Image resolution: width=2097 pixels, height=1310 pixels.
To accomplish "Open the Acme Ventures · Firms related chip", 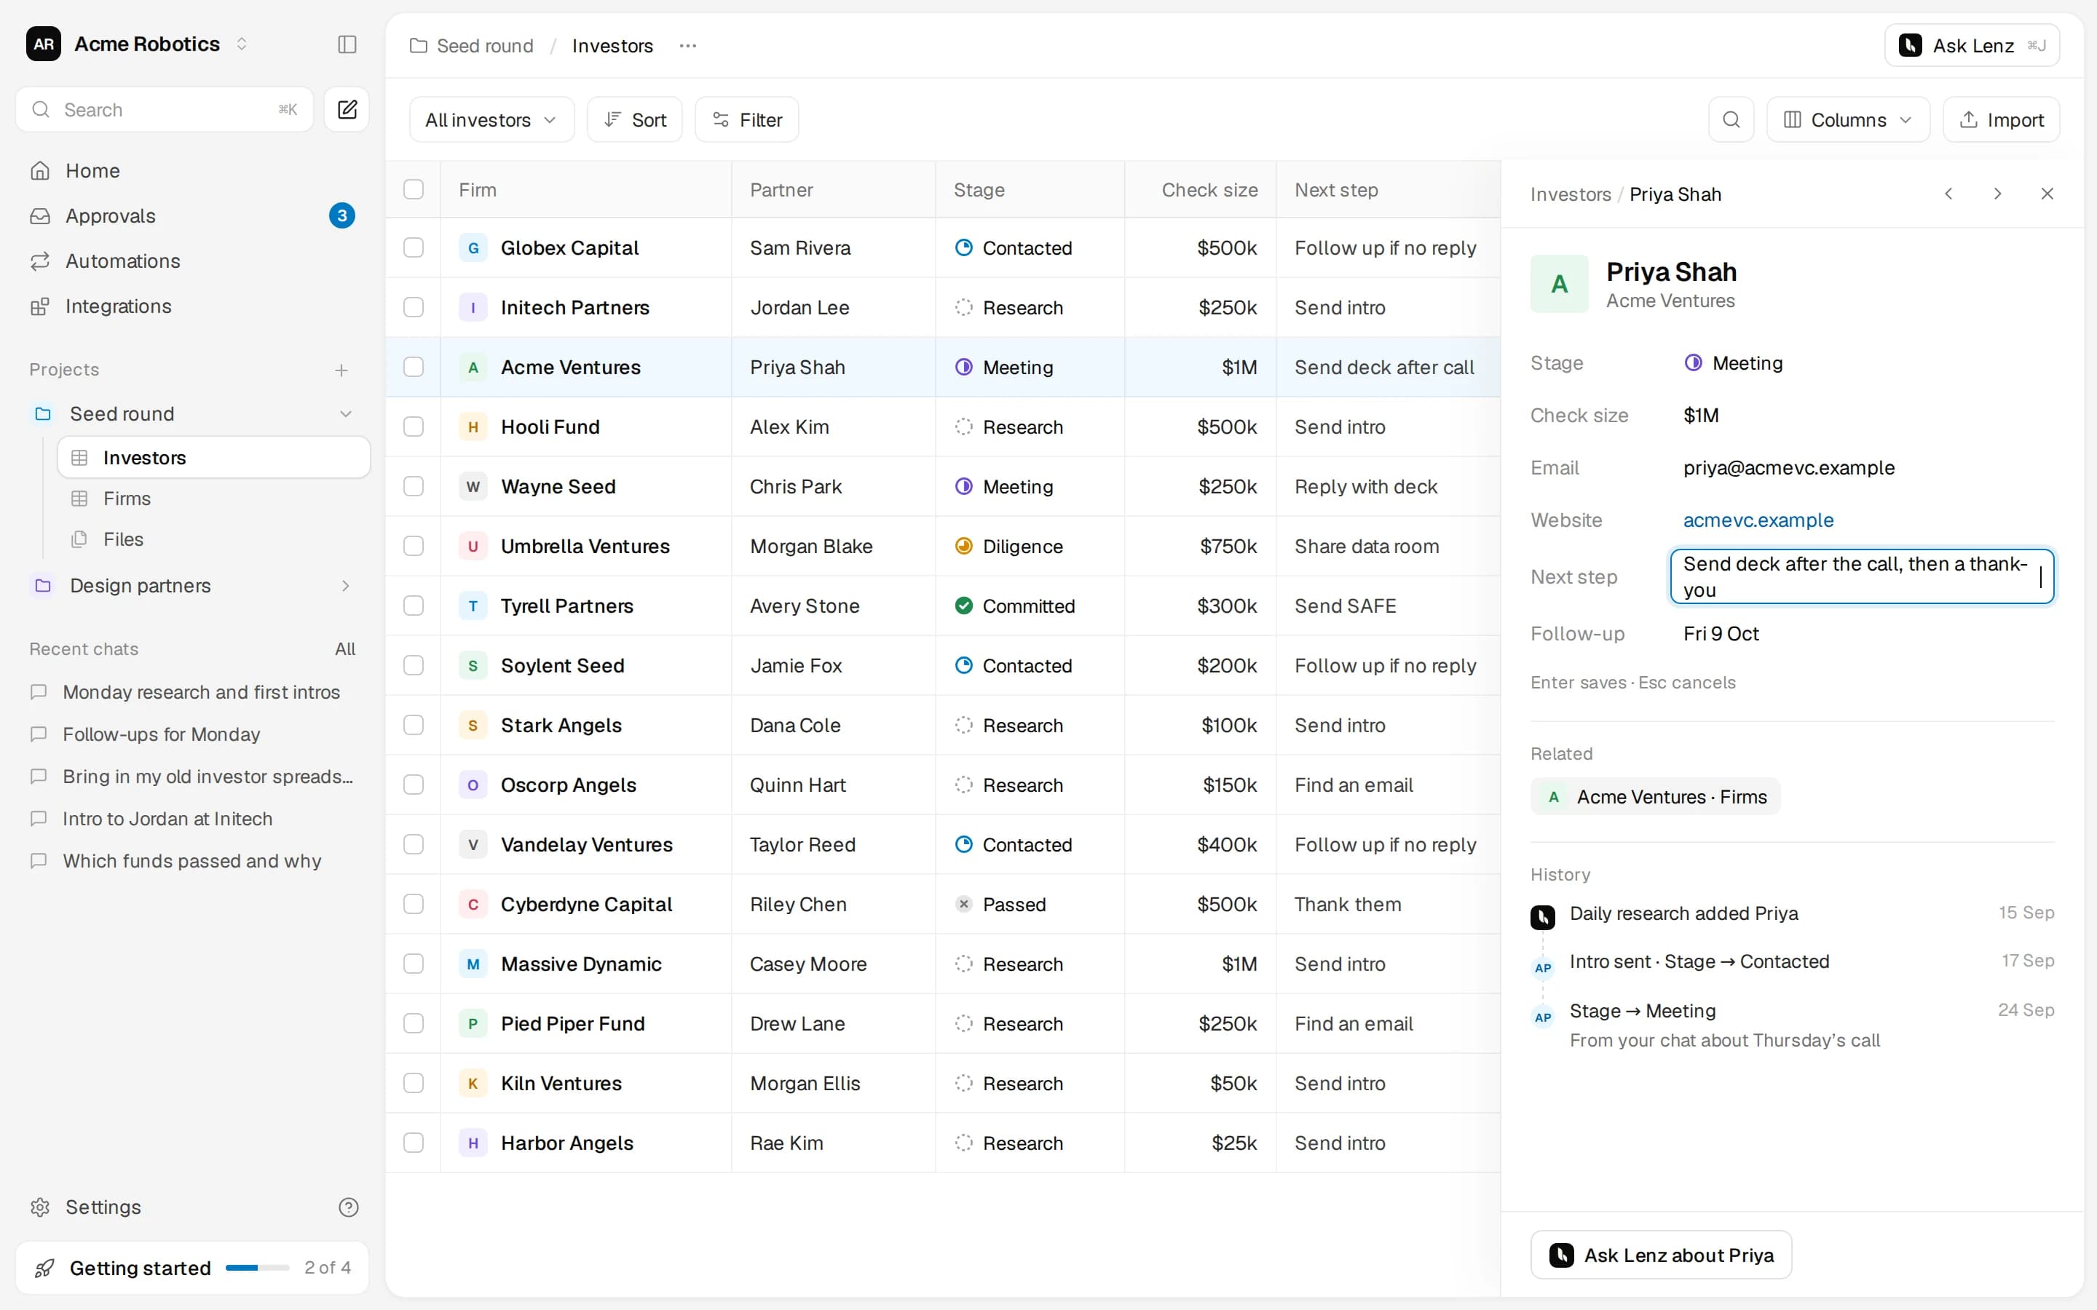I will coord(1655,796).
